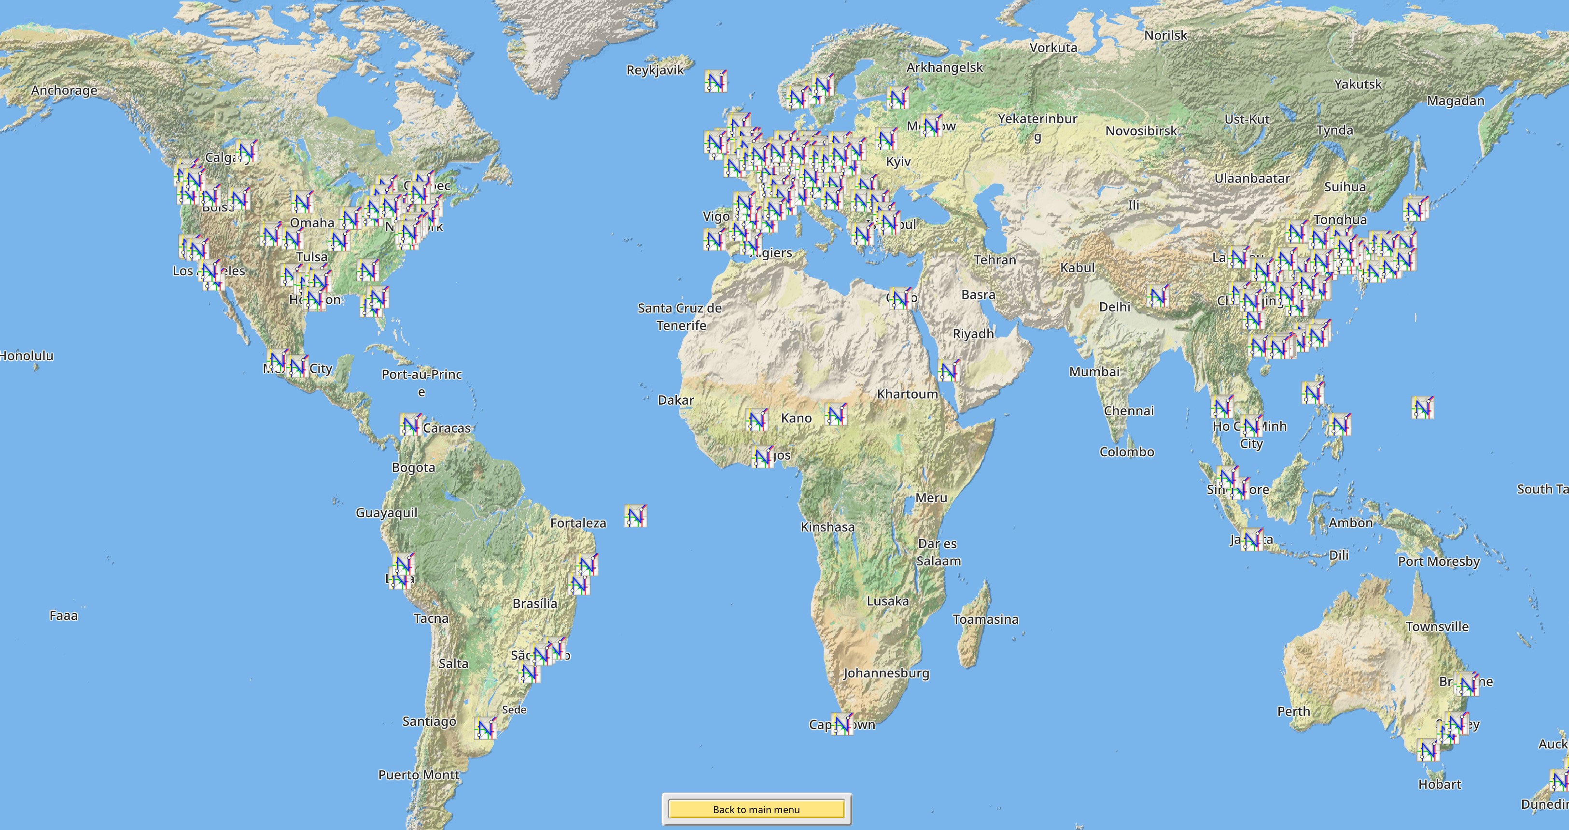Choose the Florida peninsula map marker
Viewport: 1569px width, 830px height.
pos(377,298)
